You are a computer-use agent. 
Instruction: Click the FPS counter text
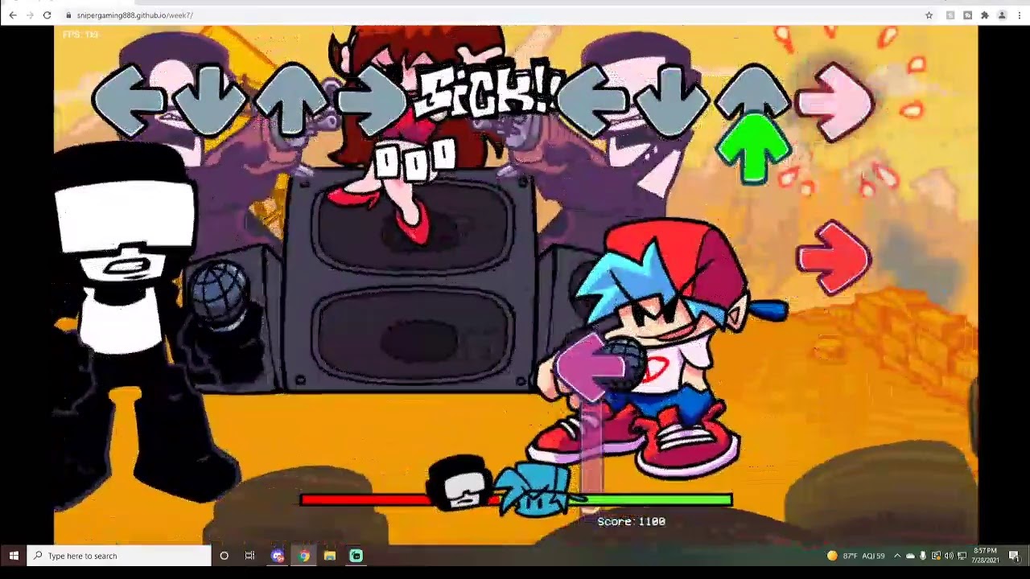click(80, 35)
